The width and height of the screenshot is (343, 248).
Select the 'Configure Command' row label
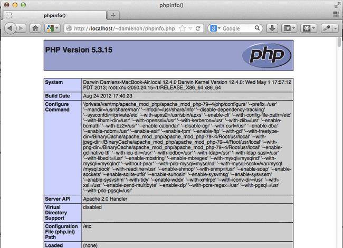coord(57,107)
